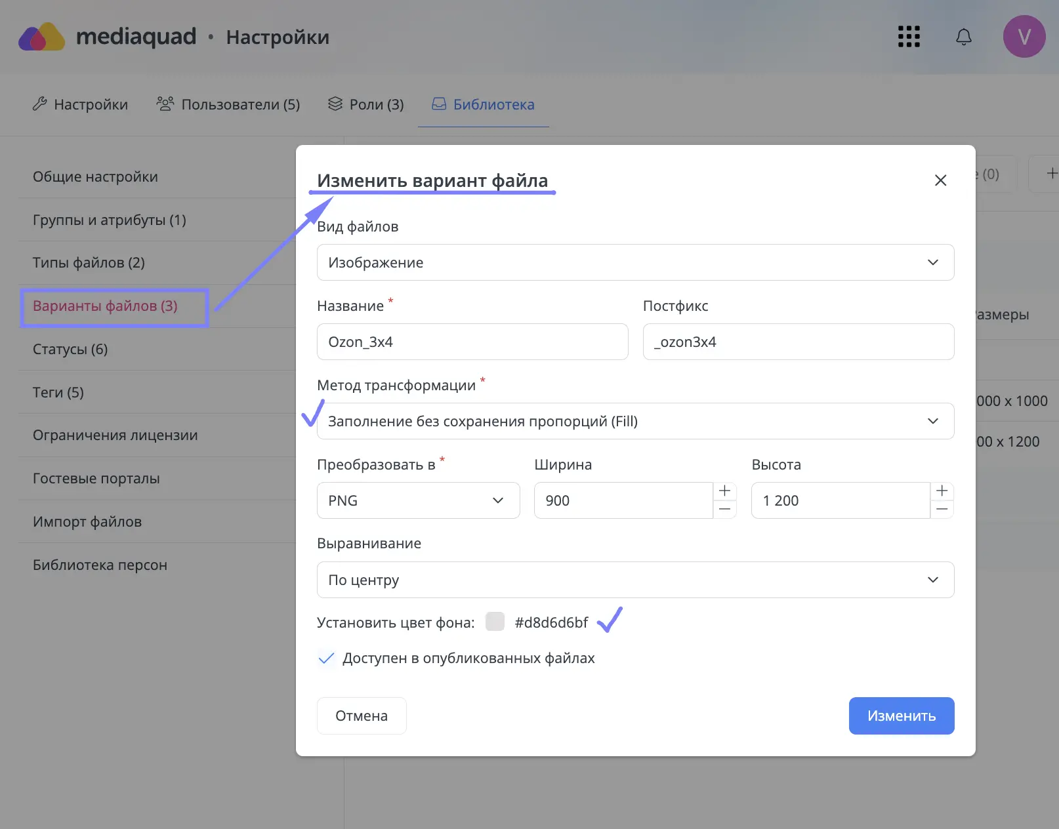Screen dimensions: 1059x829
Task: Decrease width with minus stepper
Action: coord(724,510)
